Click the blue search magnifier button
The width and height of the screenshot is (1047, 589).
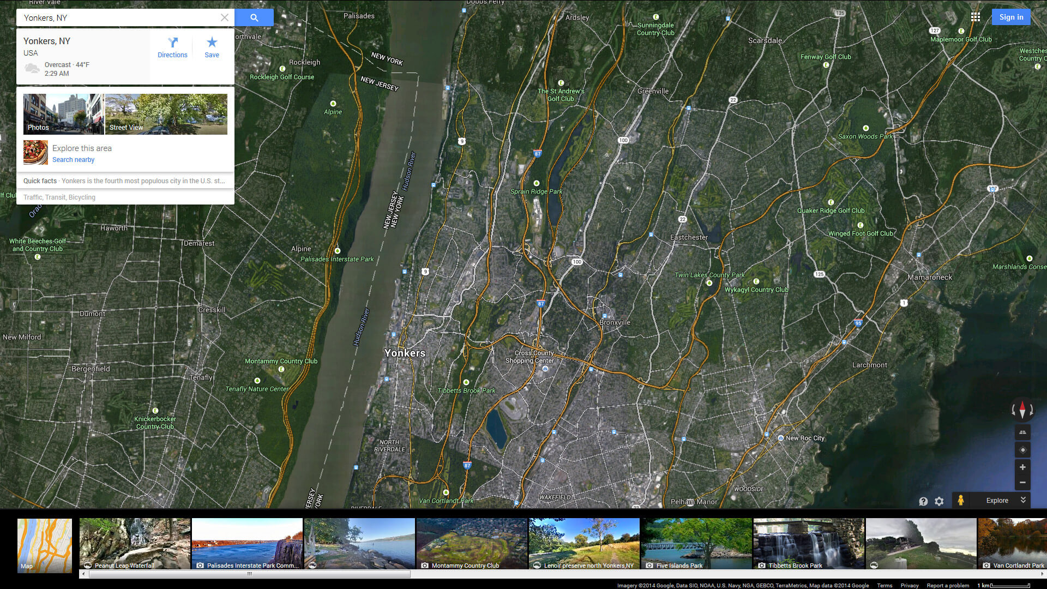pos(254,17)
